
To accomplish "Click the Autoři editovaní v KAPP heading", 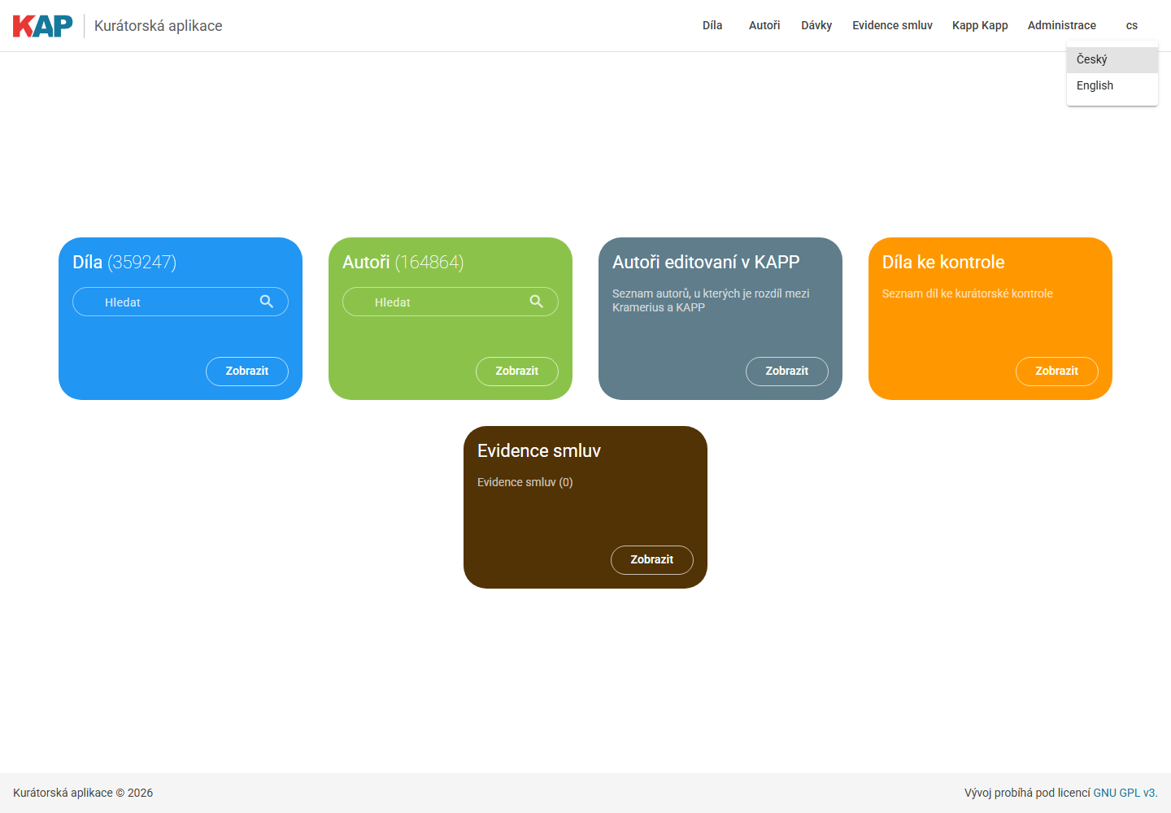I will [706, 262].
